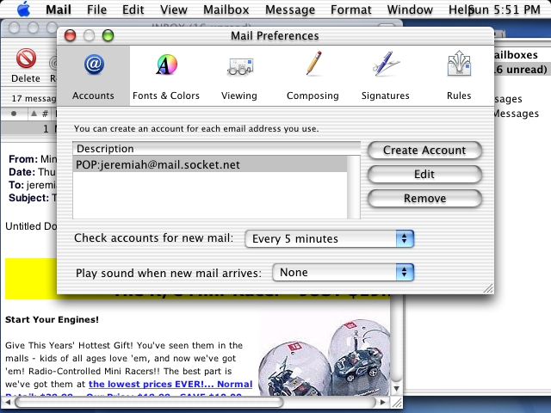Open the Message menu
Image resolution: width=551 pixels, height=413 pixels.
[x=290, y=9]
